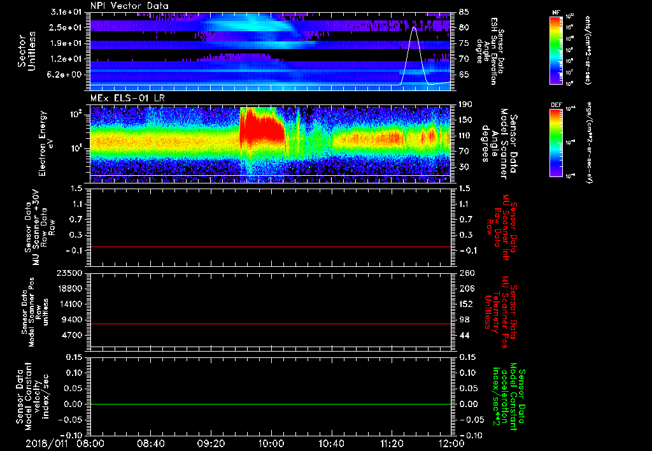Click the '85' sun elevation axis value
This screenshot has height=451, width=652.
coord(464,12)
